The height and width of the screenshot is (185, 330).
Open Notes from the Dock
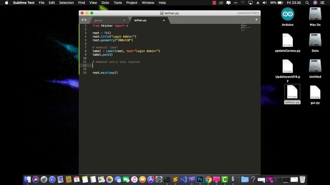pos(85,179)
